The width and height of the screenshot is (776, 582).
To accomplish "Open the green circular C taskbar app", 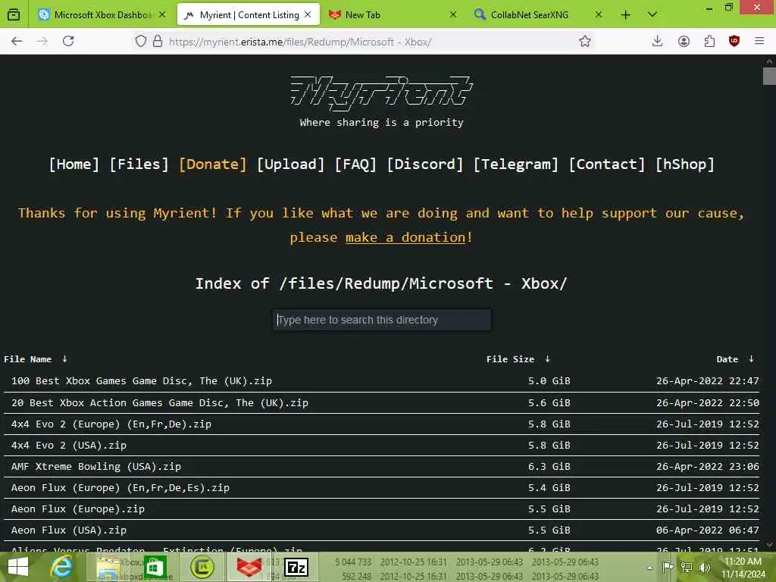I will pyautogui.click(x=202, y=567).
